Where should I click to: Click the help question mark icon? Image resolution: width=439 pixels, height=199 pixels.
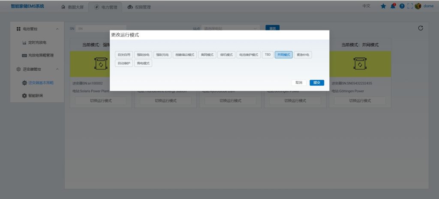401,6
